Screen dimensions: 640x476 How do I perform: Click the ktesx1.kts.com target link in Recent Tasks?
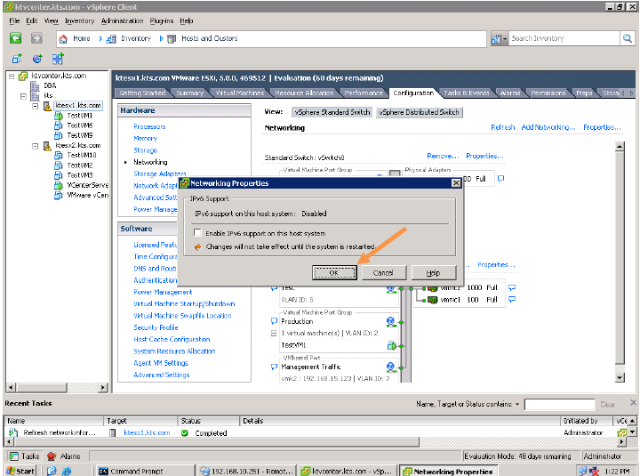147,432
